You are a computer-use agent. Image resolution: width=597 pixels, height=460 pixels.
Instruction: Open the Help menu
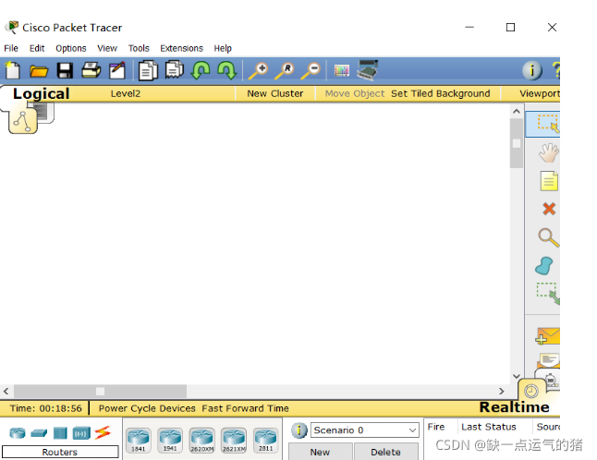(x=223, y=48)
